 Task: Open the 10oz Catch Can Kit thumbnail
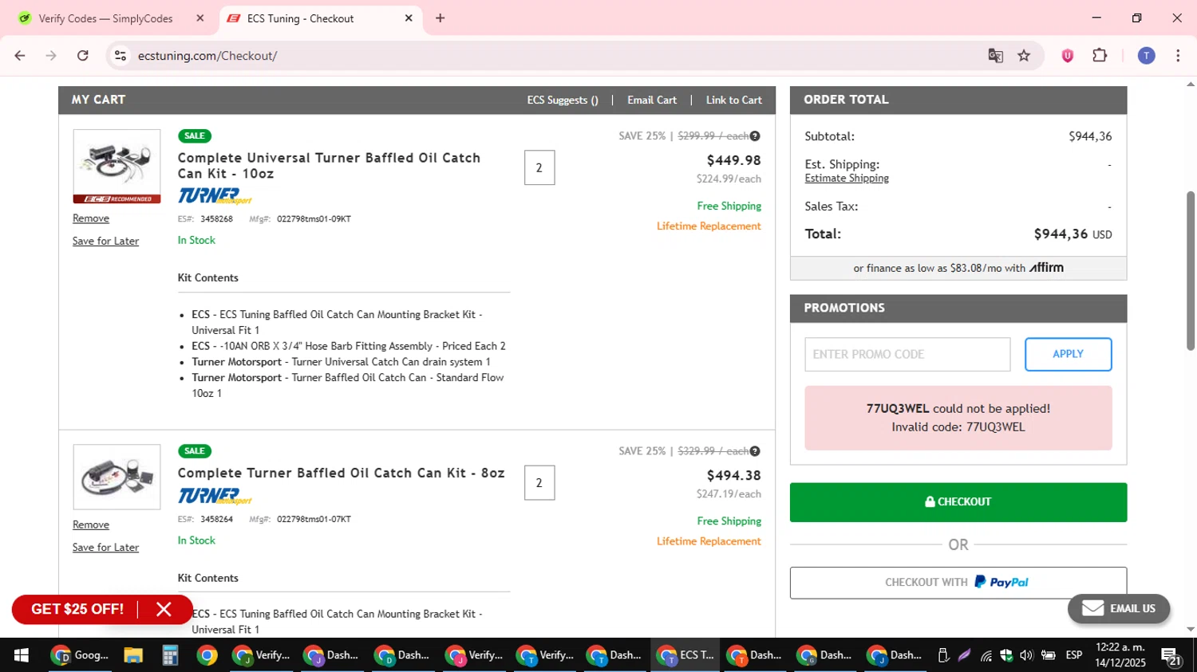point(117,167)
